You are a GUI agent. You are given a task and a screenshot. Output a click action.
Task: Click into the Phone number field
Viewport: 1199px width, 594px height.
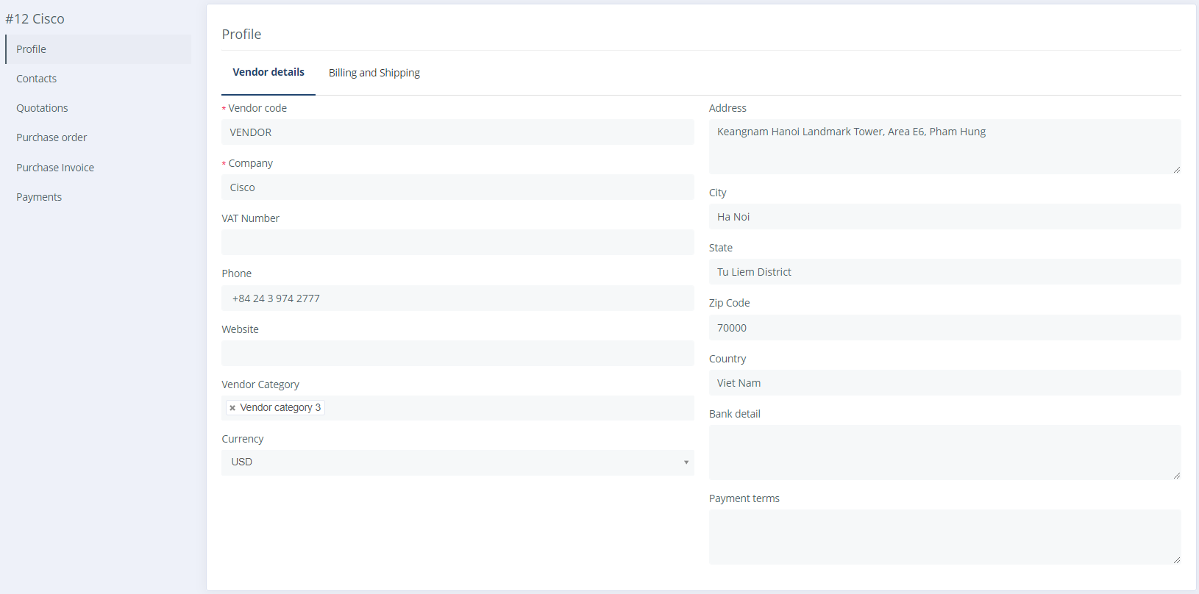[458, 298]
